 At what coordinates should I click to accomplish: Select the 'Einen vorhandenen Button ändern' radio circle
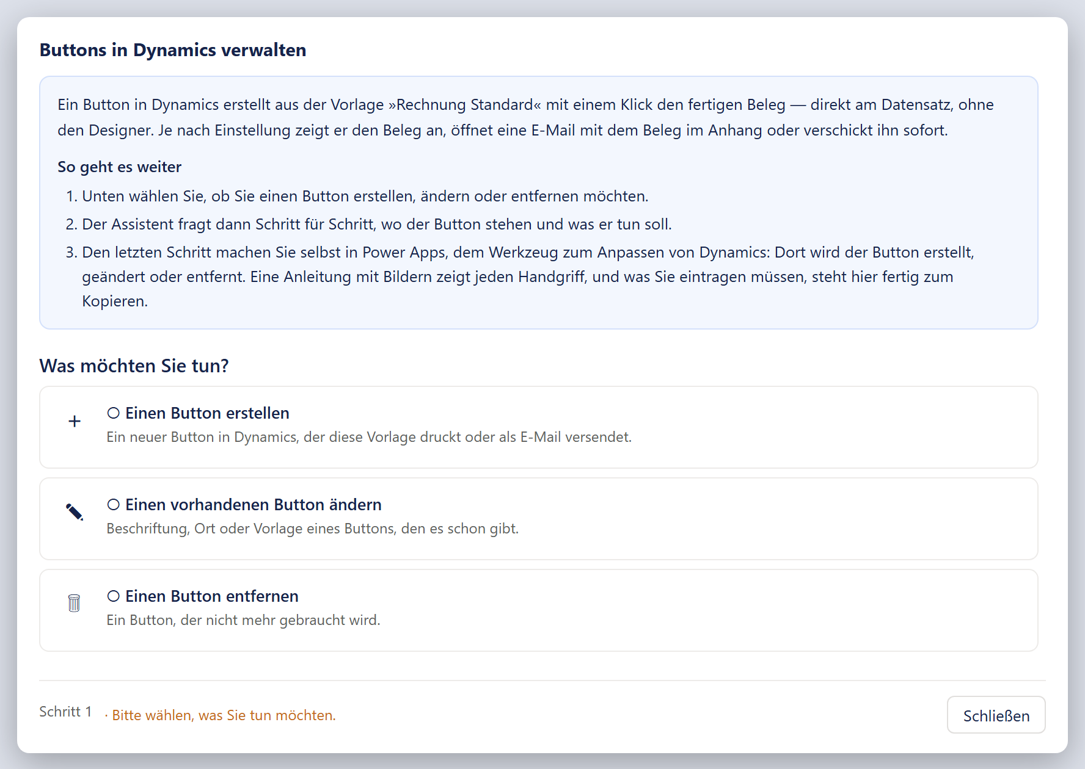[113, 505]
